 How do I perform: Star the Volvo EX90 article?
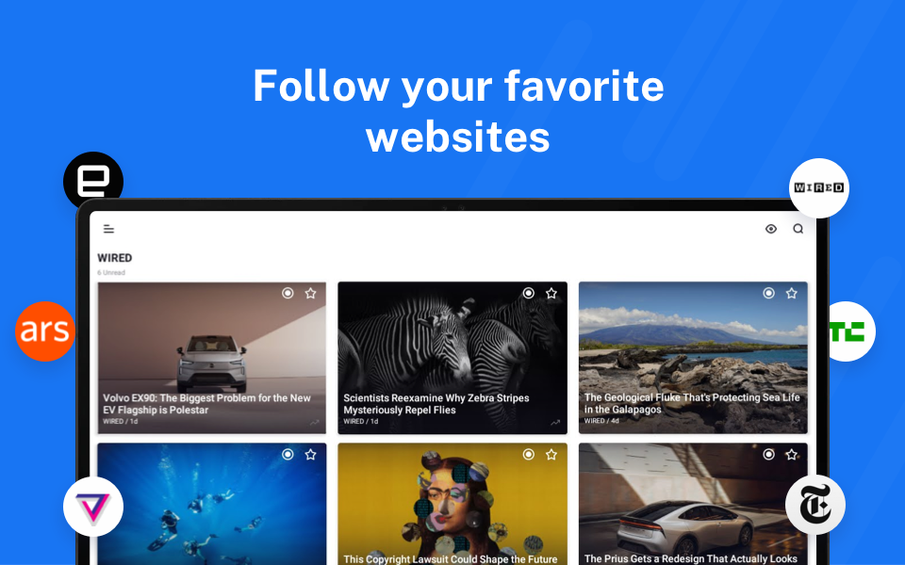(310, 293)
